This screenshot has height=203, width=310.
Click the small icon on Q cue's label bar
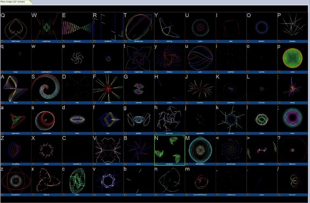click(x=2, y=41)
